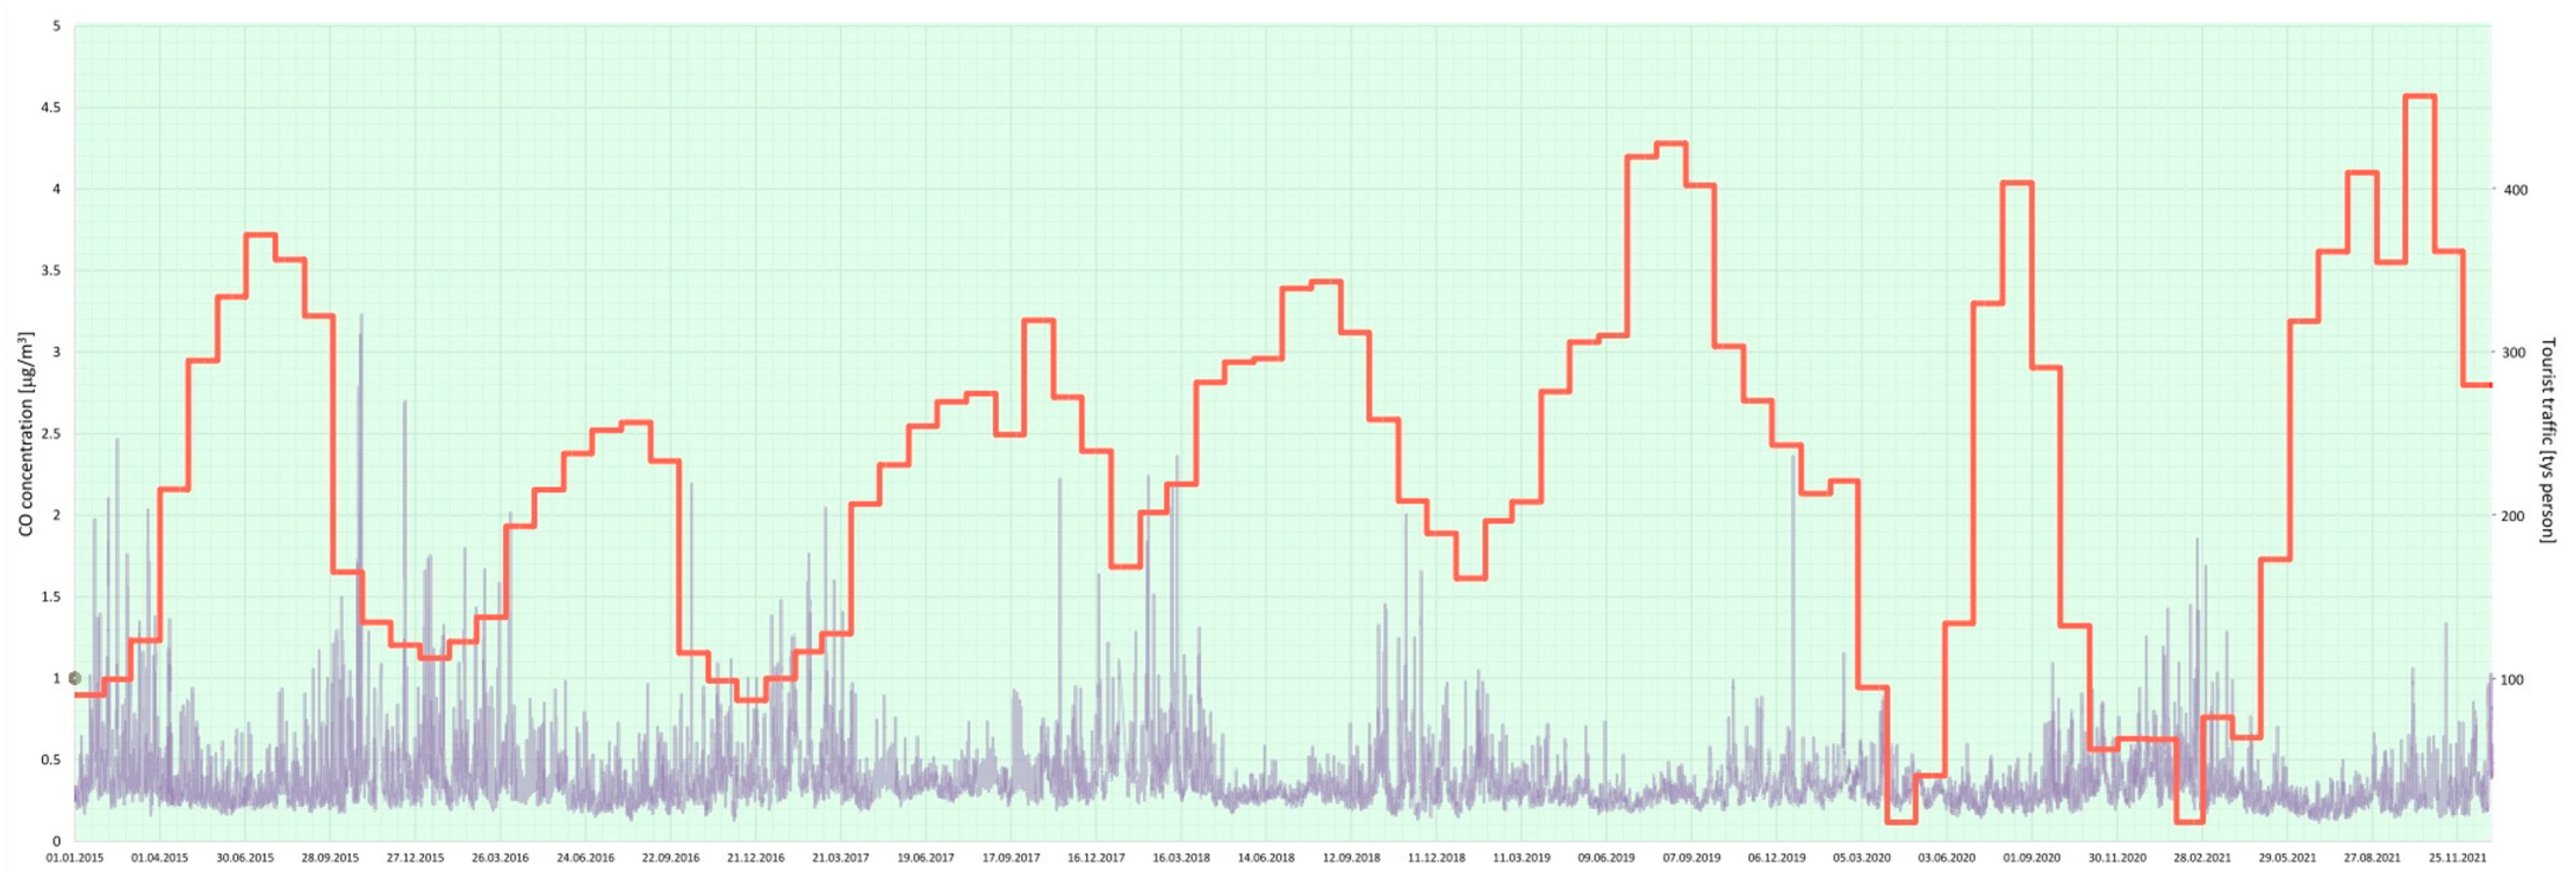Select the 25.11.2021 date label
The height and width of the screenshot is (892, 2576).
2458,858
